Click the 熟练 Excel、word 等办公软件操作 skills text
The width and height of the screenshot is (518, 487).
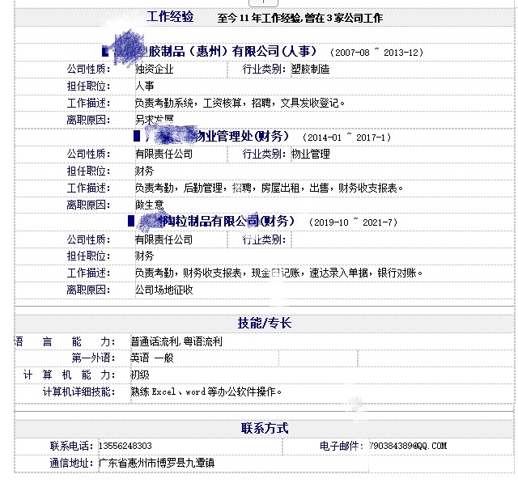[207, 392]
